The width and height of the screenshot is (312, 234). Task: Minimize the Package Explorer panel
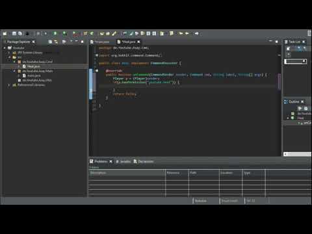pyautogui.click(x=77, y=41)
